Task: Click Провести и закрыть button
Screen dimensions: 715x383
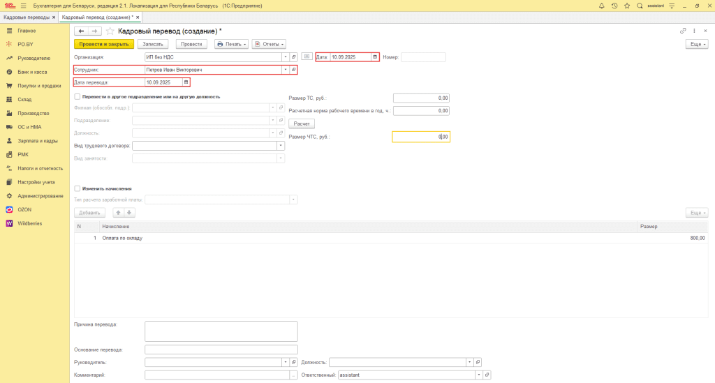Action: click(104, 44)
